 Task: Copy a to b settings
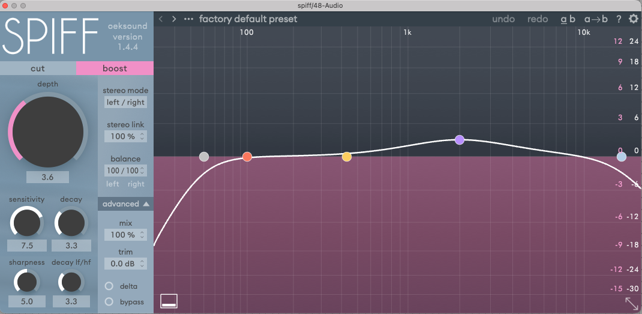tap(596, 19)
